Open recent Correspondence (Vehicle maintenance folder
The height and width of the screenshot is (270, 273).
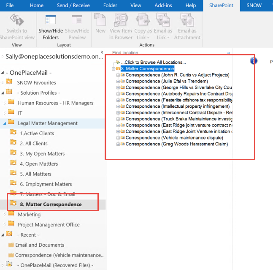60,255
